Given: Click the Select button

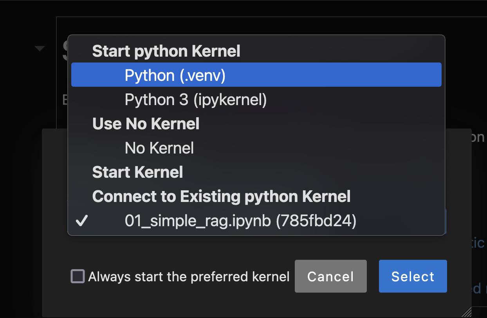Looking at the screenshot, I should tap(413, 276).
